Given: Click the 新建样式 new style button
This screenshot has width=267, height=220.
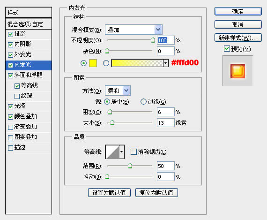Looking at the screenshot, I should (x=238, y=38).
